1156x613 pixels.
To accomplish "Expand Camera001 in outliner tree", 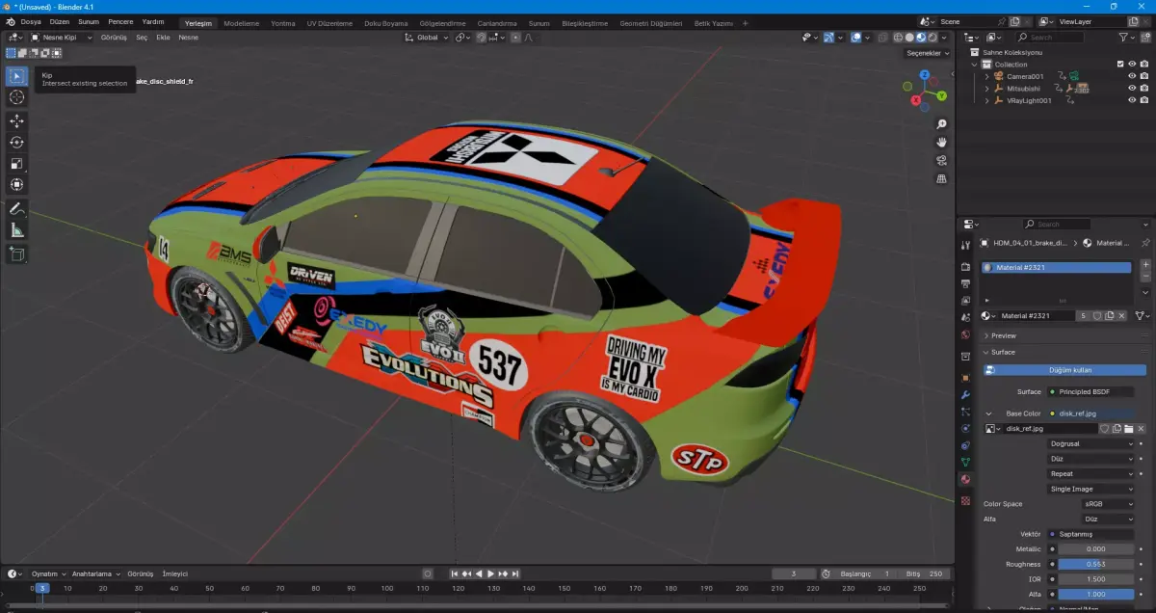I will click(x=986, y=76).
